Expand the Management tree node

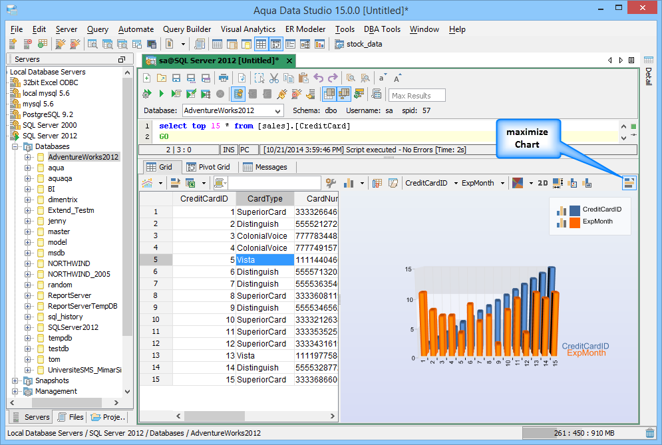pyautogui.click(x=15, y=391)
